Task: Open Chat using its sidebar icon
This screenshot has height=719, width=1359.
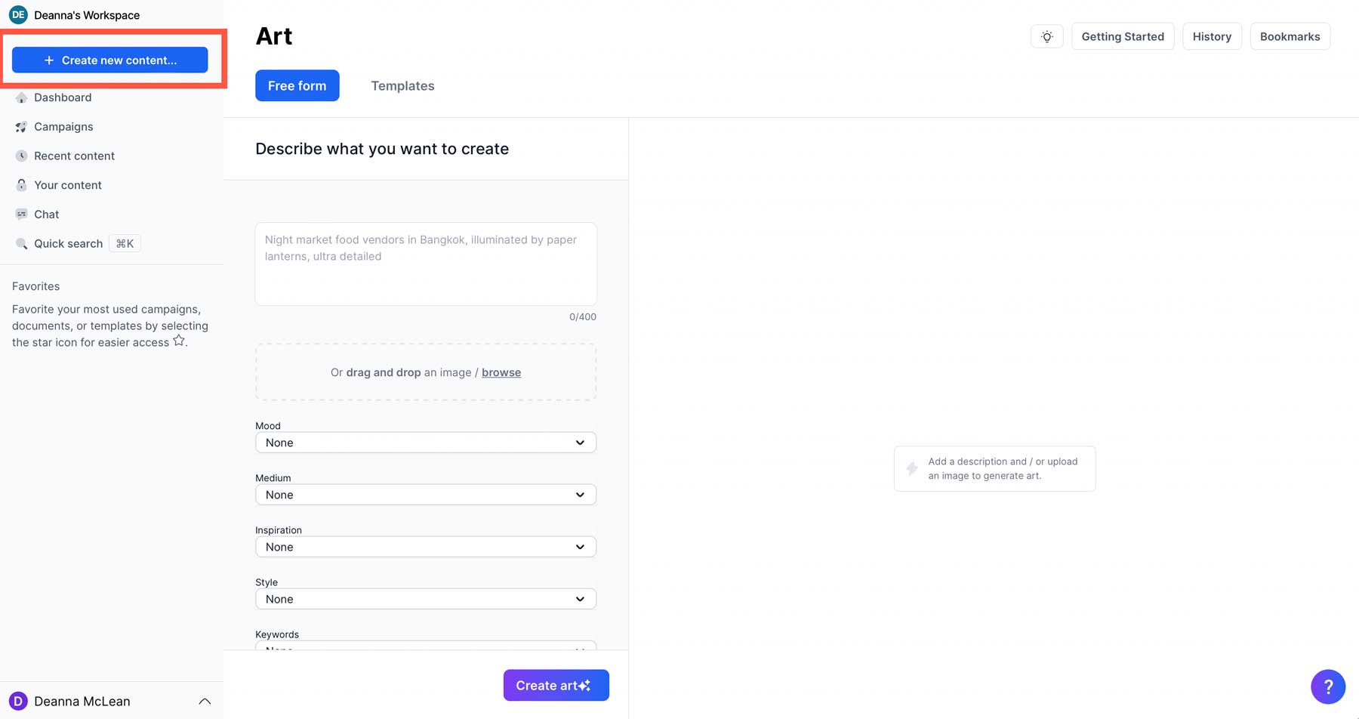Action: [20, 214]
